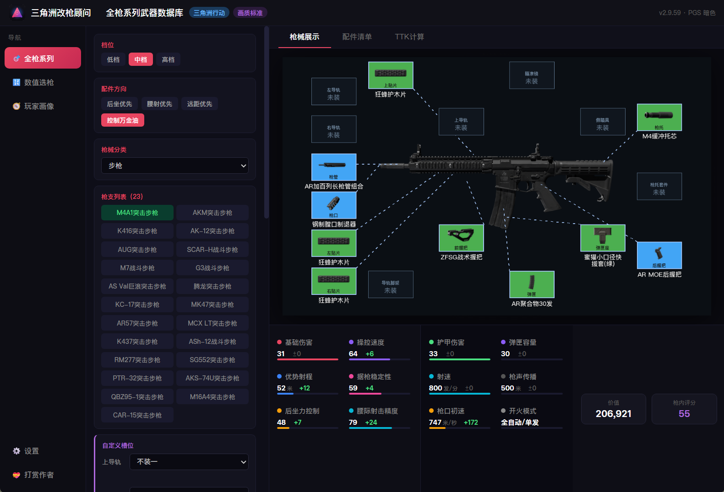Open 设置 gear in the sidebar
Image resolution: width=724 pixels, height=492 pixels.
[x=43, y=451]
